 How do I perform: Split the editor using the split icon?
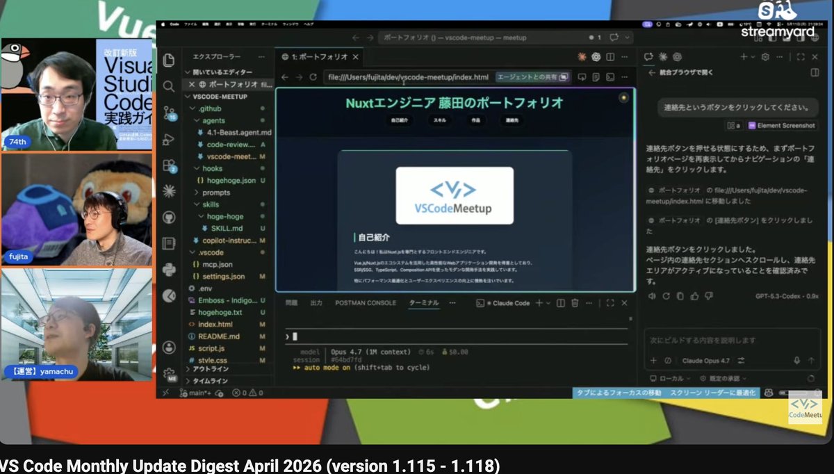[x=610, y=57]
